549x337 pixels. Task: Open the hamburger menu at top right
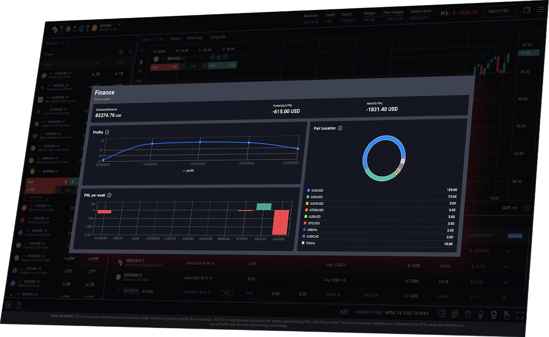click(x=541, y=10)
